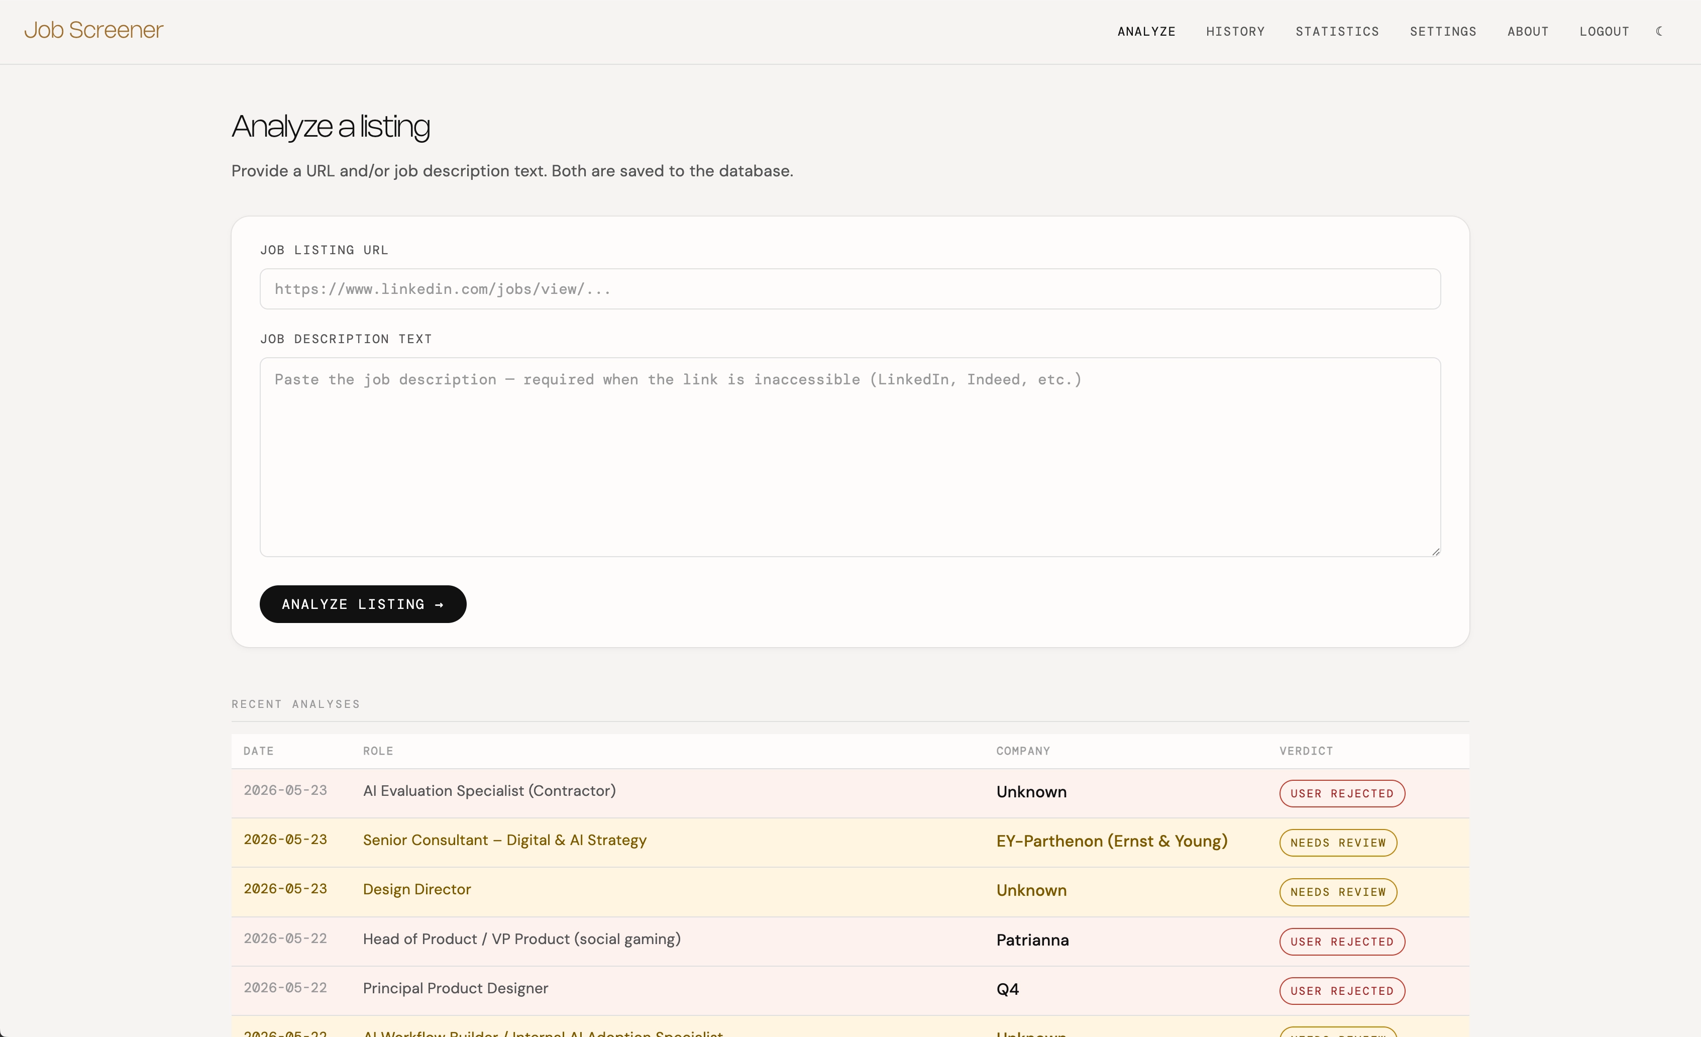This screenshot has height=1037, width=1701.
Task: Open the Statistics page
Action: point(1337,31)
